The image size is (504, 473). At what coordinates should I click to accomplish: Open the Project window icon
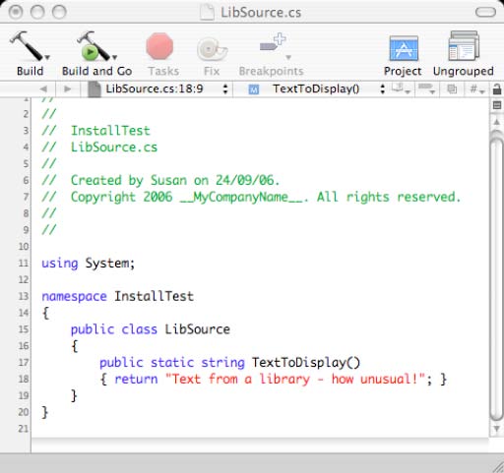click(404, 48)
